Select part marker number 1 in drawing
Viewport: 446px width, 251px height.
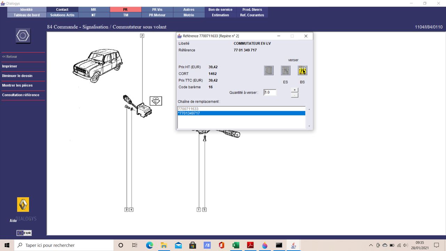(x=199, y=210)
